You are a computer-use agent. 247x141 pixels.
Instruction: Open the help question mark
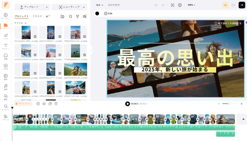click(x=180, y=5)
